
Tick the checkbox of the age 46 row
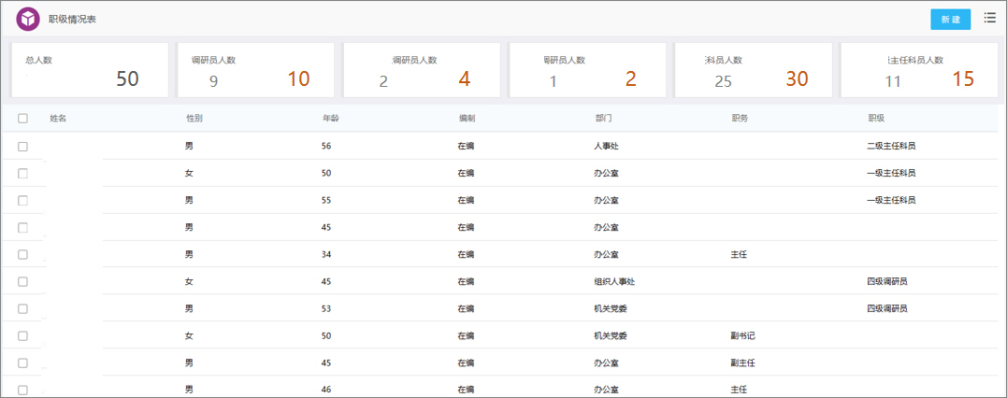coord(22,390)
